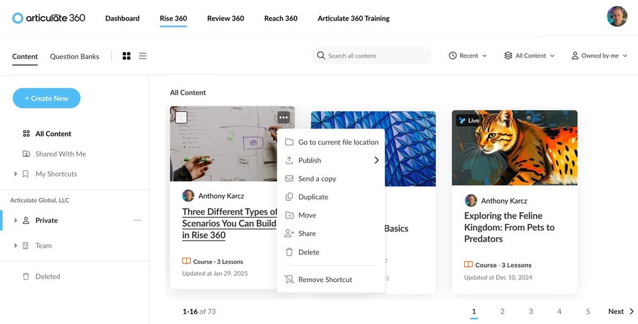
Task: Click the Team building icon
Action: (26, 245)
